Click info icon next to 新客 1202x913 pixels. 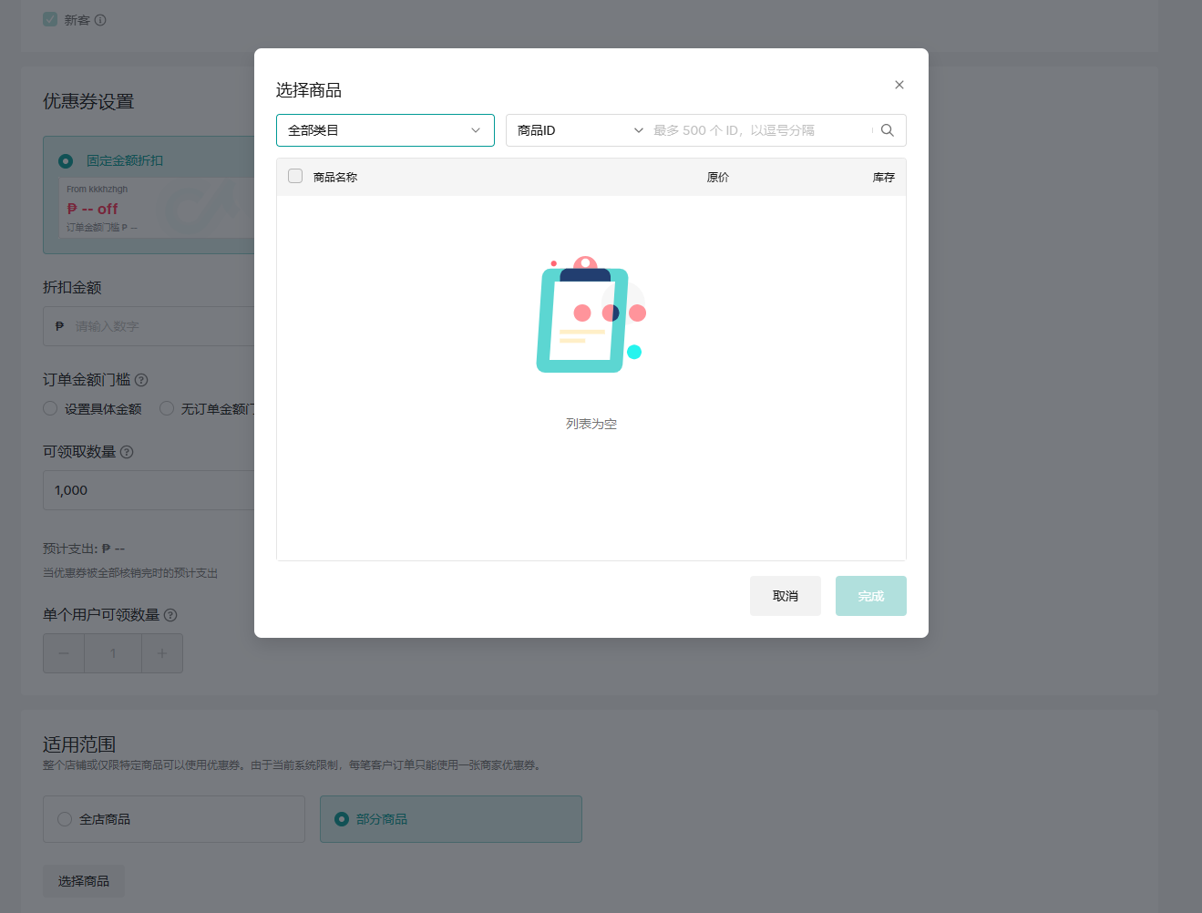coord(100,20)
